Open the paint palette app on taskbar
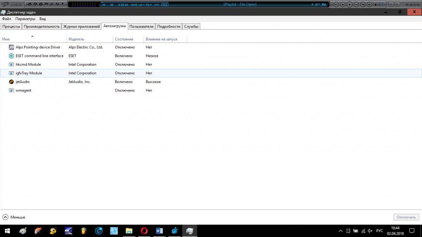The height and width of the screenshot is (237, 422). (23, 231)
